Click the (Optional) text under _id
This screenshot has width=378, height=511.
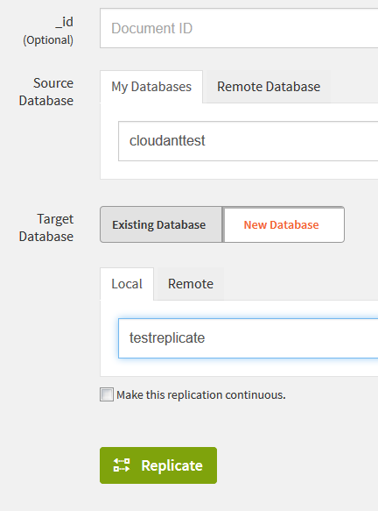click(x=48, y=40)
